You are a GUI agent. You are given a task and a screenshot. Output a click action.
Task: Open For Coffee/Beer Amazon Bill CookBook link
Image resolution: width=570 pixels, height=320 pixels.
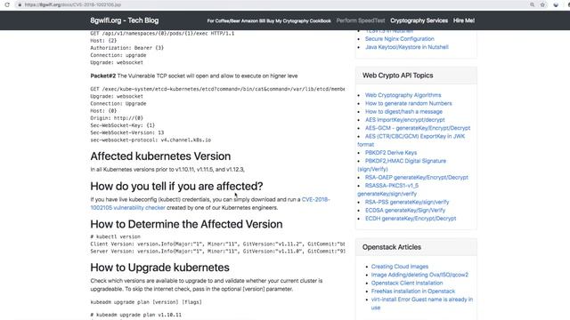[269, 20]
